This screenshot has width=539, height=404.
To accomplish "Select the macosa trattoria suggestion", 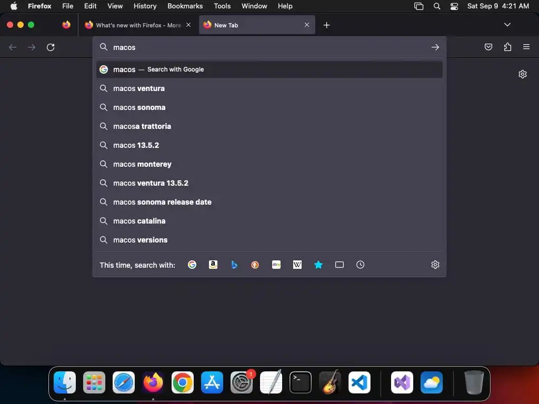I will tap(269, 126).
